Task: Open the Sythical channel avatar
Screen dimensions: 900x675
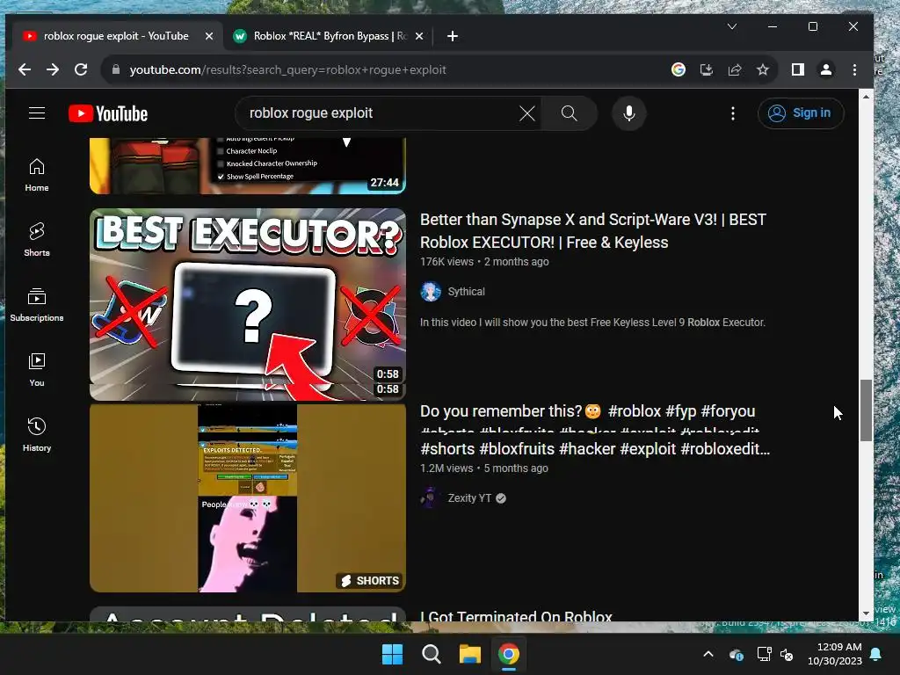Action: click(431, 292)
